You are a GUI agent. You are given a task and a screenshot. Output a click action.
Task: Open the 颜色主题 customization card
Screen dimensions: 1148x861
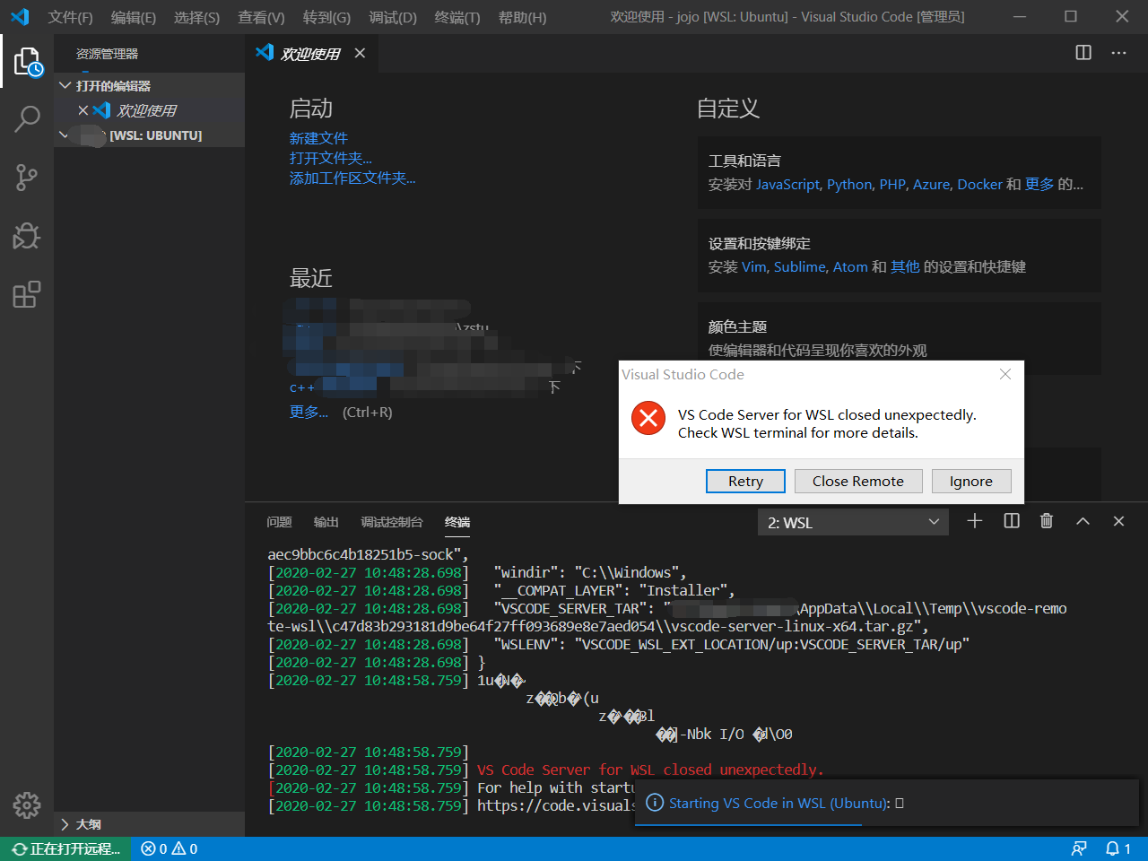pos(900,338)
